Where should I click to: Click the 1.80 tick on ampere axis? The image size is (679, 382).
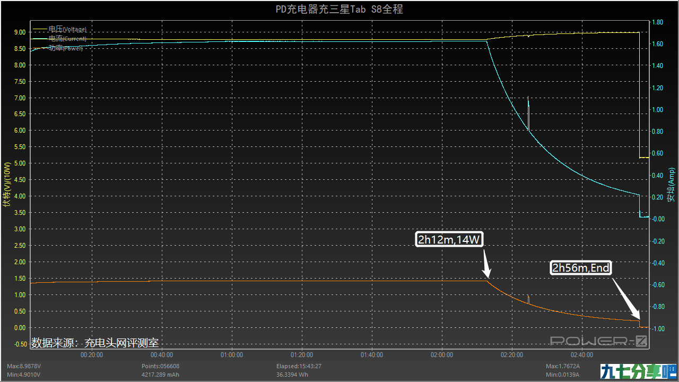coord(657,22)
